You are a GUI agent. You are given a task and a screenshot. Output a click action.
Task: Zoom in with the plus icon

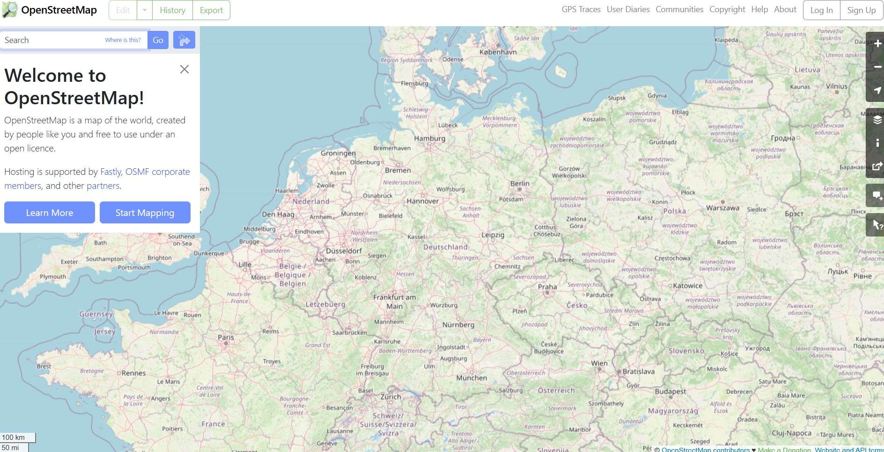tap(877, 44)
